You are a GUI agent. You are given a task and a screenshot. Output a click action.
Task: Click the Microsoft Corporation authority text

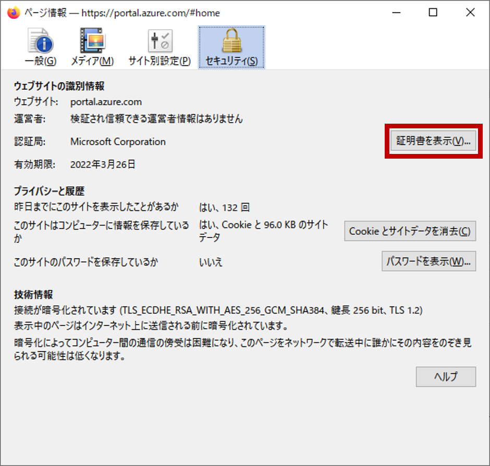pos(118,141)
